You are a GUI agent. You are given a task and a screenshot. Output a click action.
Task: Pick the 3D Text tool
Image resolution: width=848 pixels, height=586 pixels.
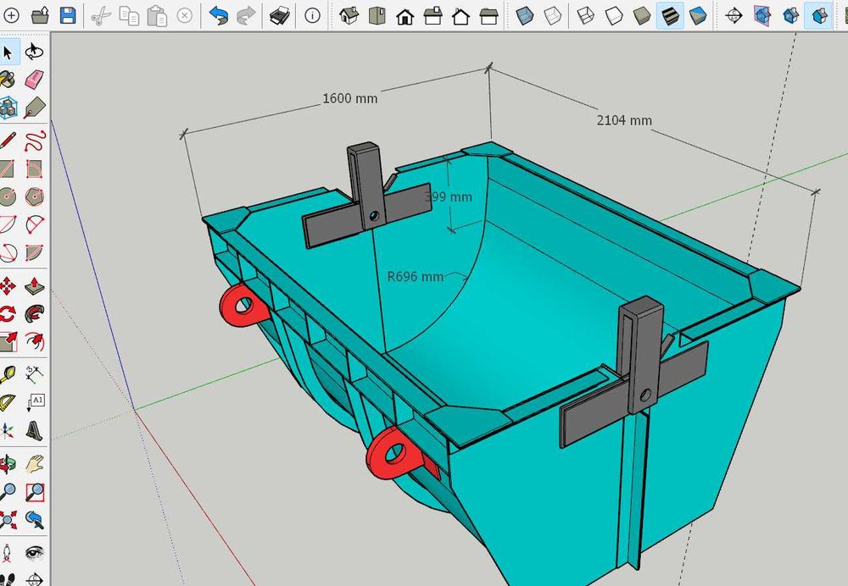(x=34, y=430)
